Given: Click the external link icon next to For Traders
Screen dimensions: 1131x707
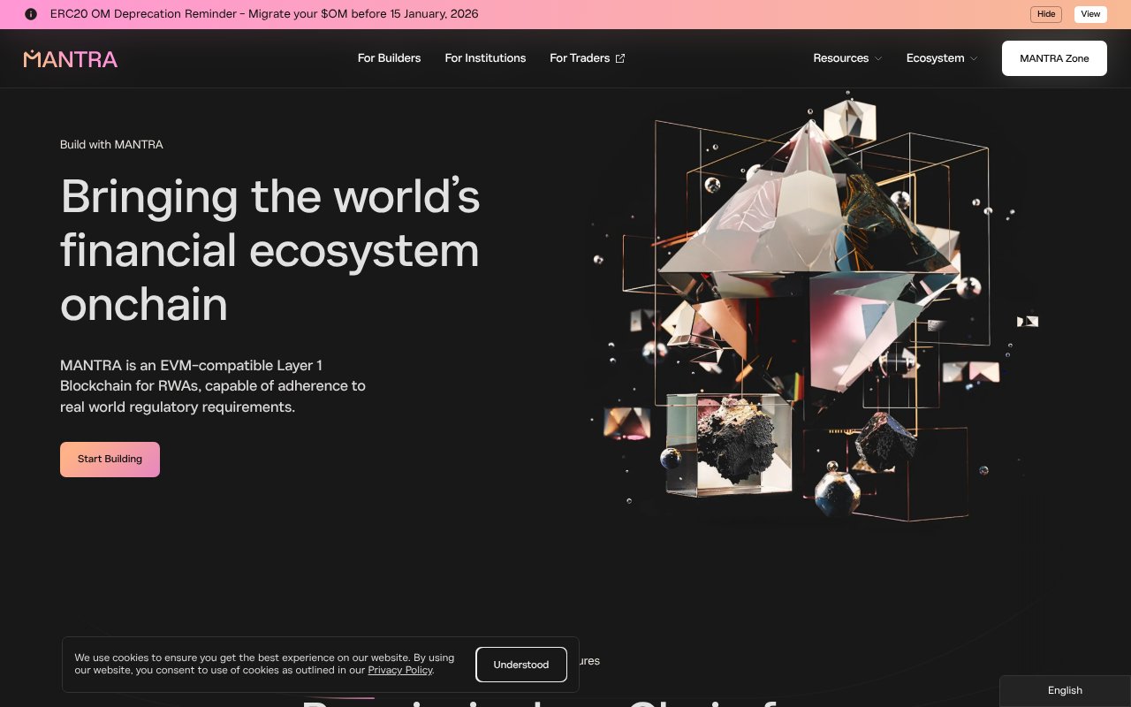Looking at the screenshot, I should tap(619, 57).
